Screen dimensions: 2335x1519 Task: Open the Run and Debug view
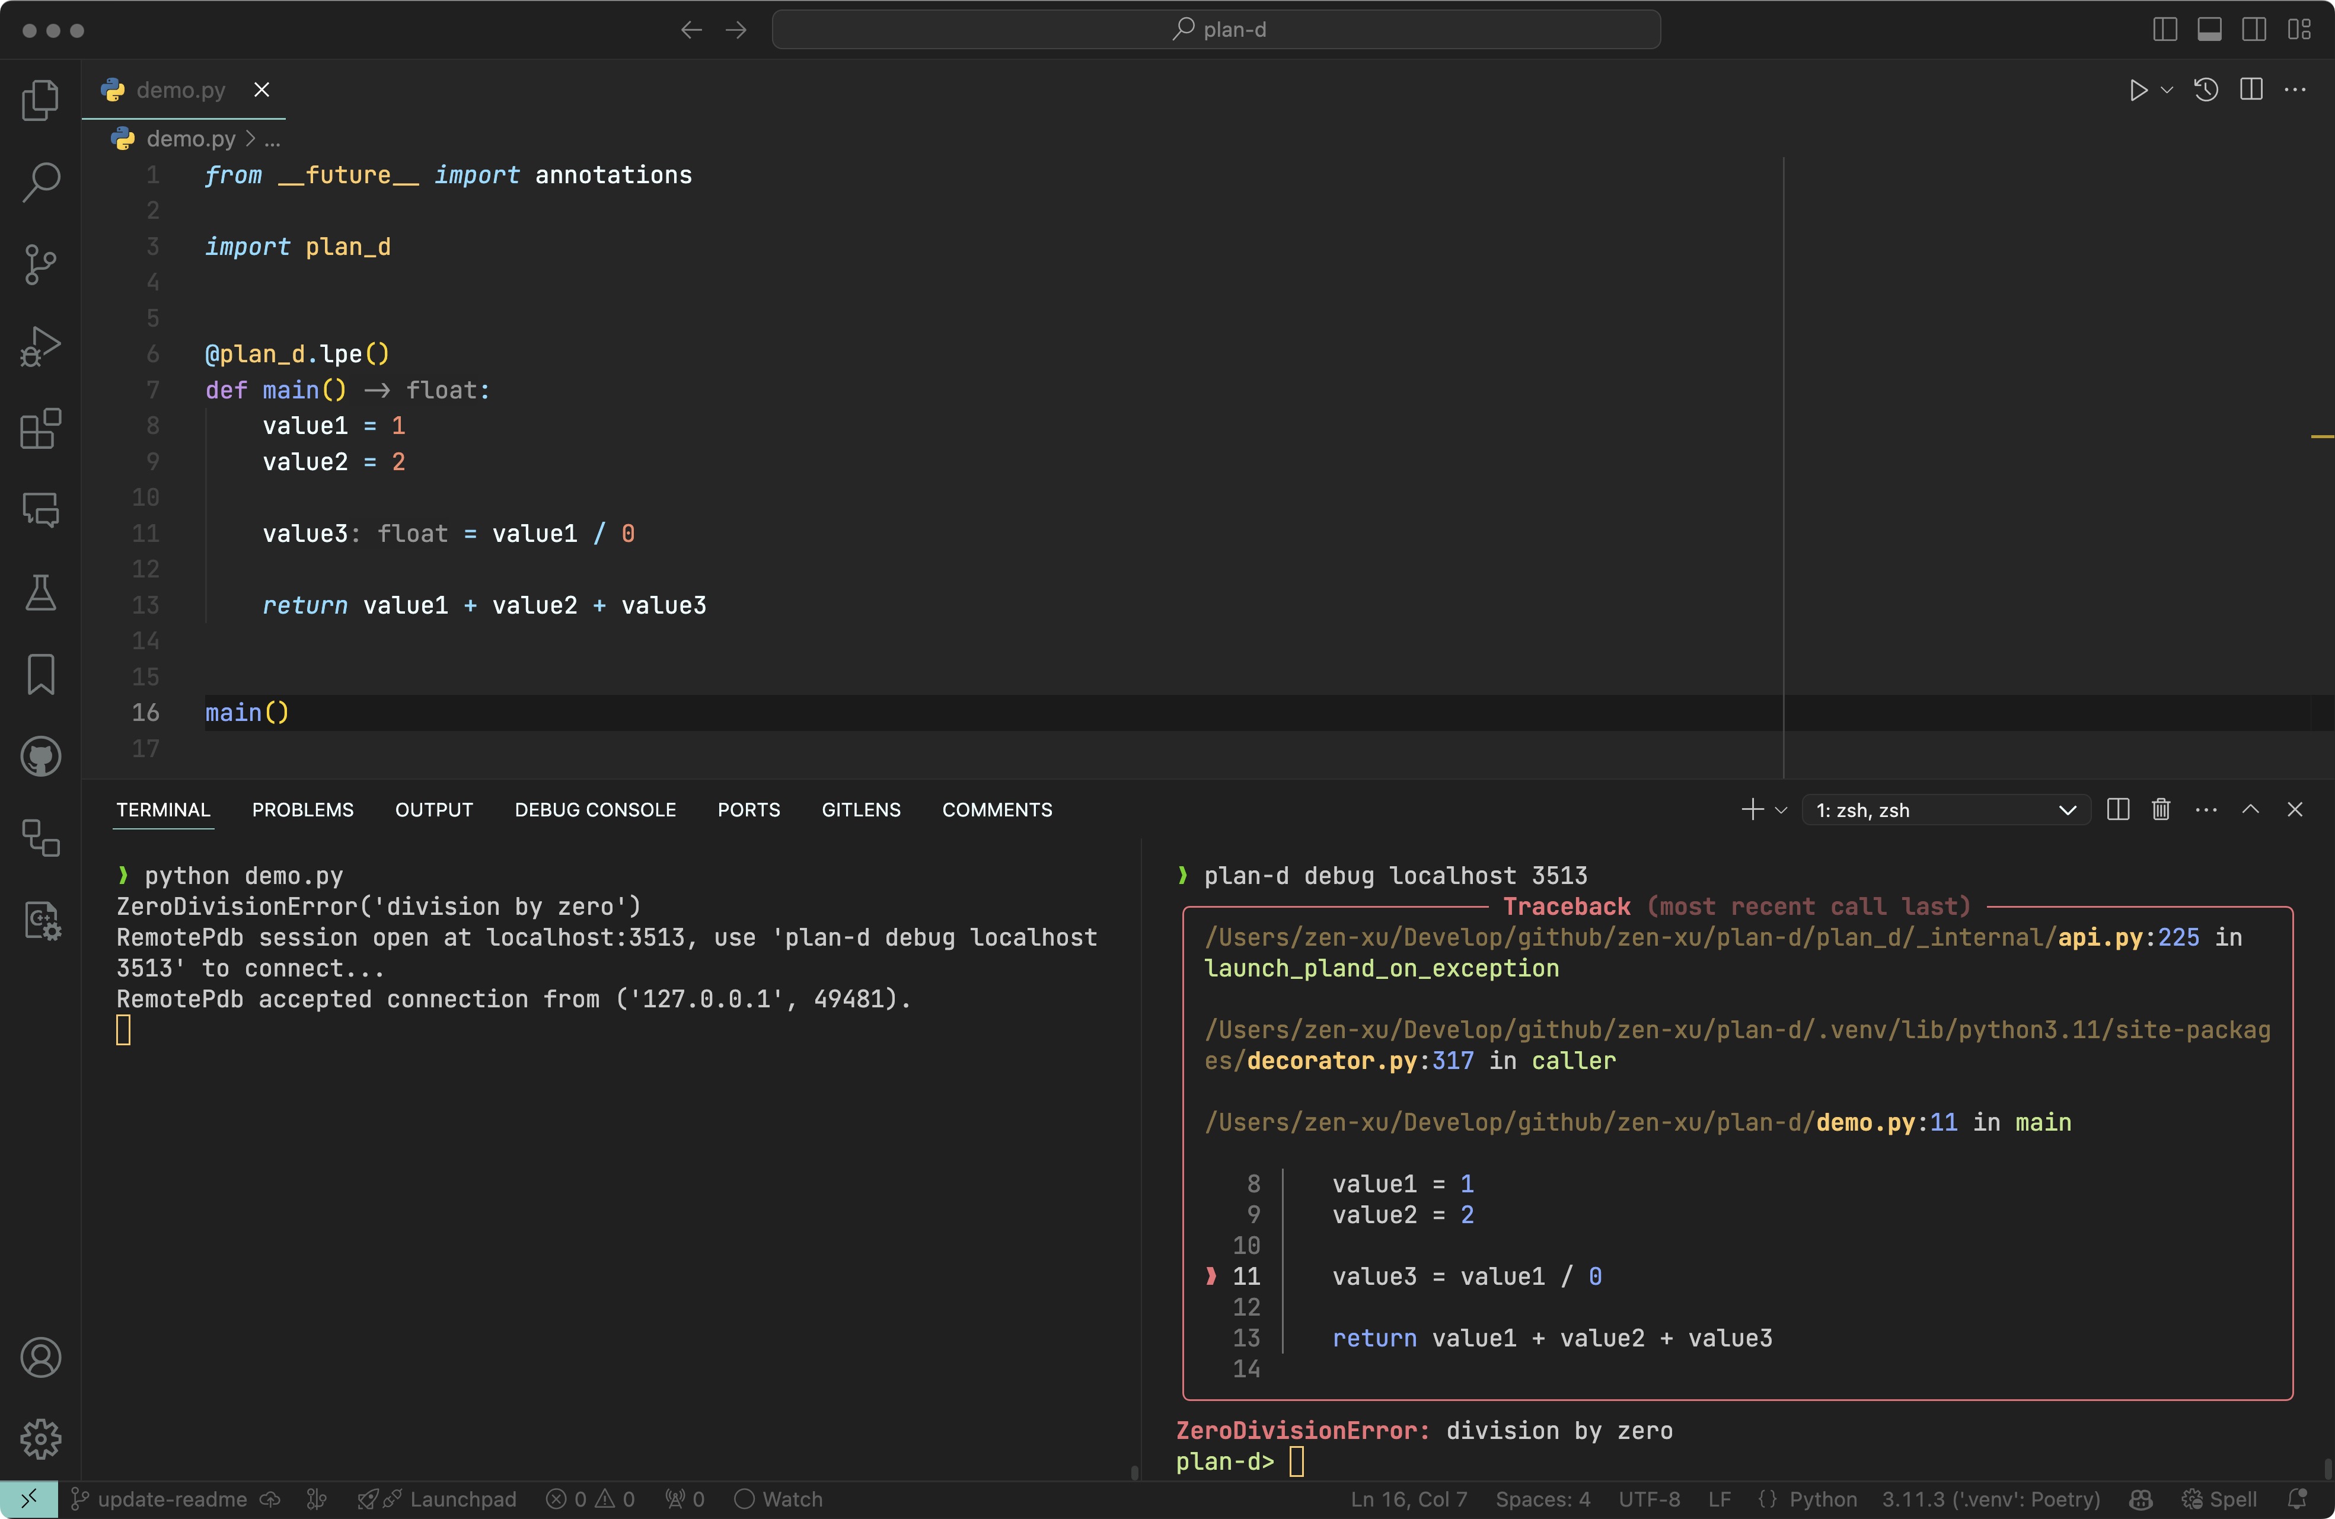pos(40,346)
